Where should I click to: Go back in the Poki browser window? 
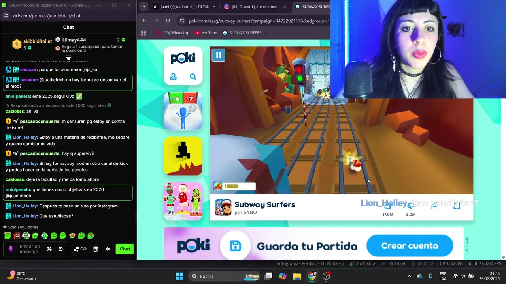click(144, 21)
